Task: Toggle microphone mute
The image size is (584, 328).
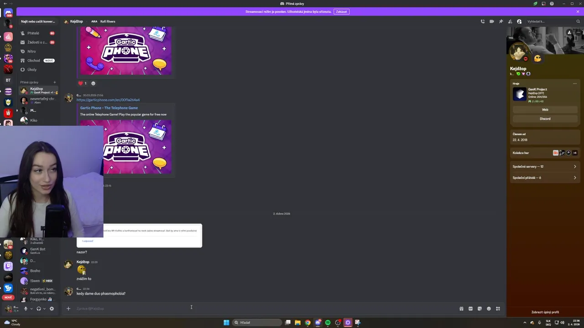Action: point(26,308)
